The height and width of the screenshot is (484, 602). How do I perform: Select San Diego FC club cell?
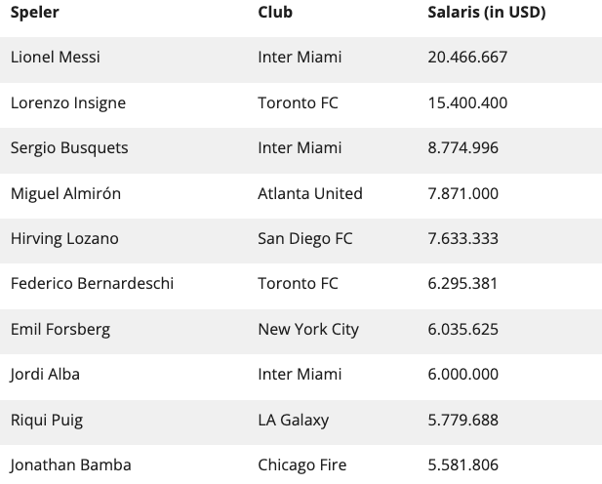pos(305,239)
